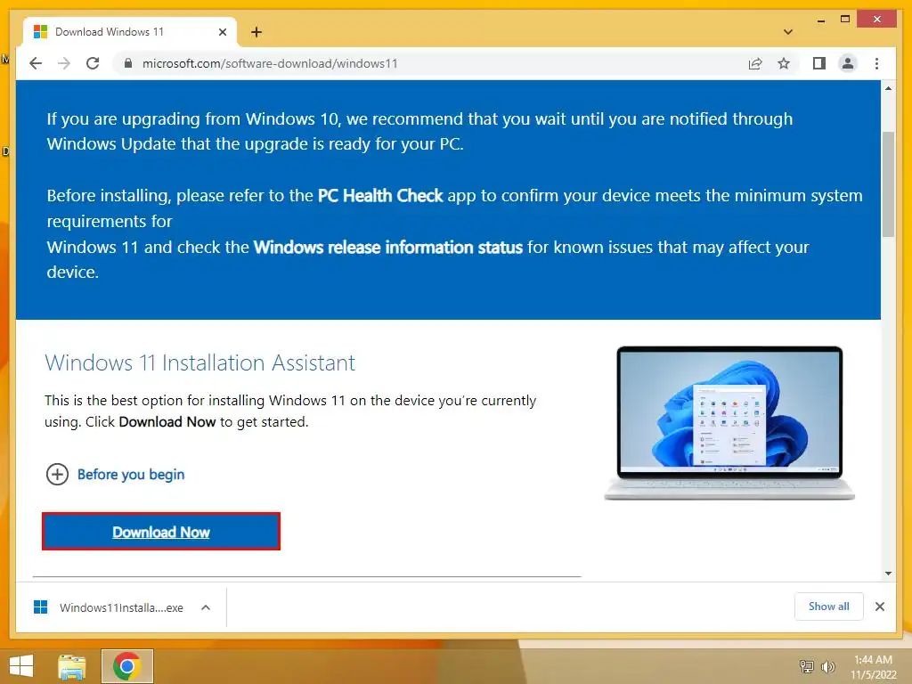This screenshot has height=684, width=912.
Task: Click the page scrollbar down arrow
Action: [x=888, y=574]
